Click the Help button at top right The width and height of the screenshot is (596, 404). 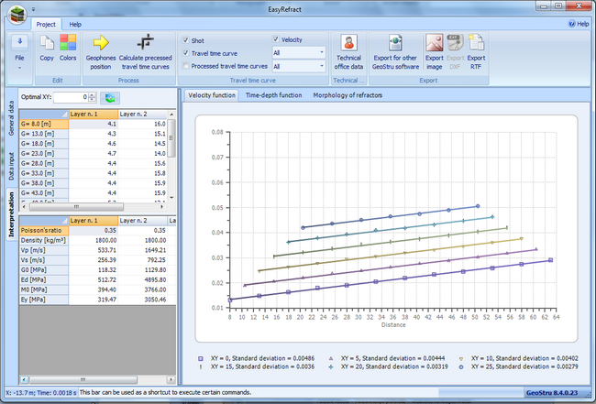tap(579, 23)
